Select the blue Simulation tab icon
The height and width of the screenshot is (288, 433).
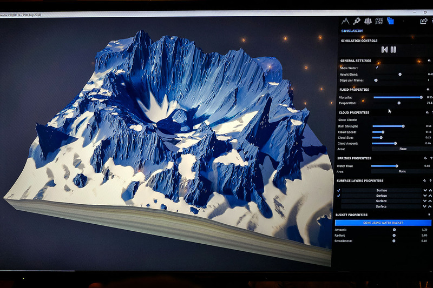pos(390,21)
